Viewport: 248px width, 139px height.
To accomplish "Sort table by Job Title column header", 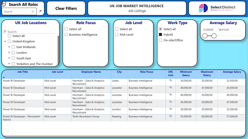I will coord(23,72).
